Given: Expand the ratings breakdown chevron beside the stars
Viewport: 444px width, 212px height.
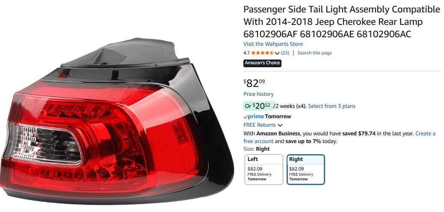Looking at the screenshot, I should tap(277, 53).
